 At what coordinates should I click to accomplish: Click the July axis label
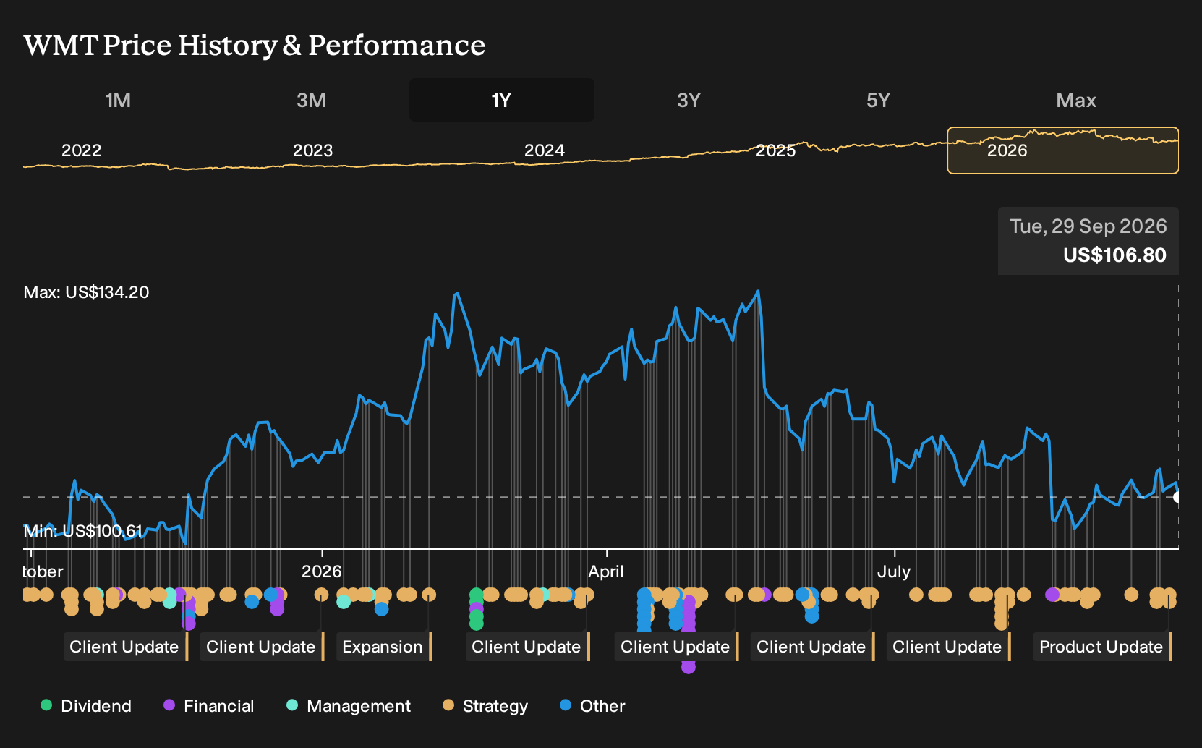tap(894, 571)
